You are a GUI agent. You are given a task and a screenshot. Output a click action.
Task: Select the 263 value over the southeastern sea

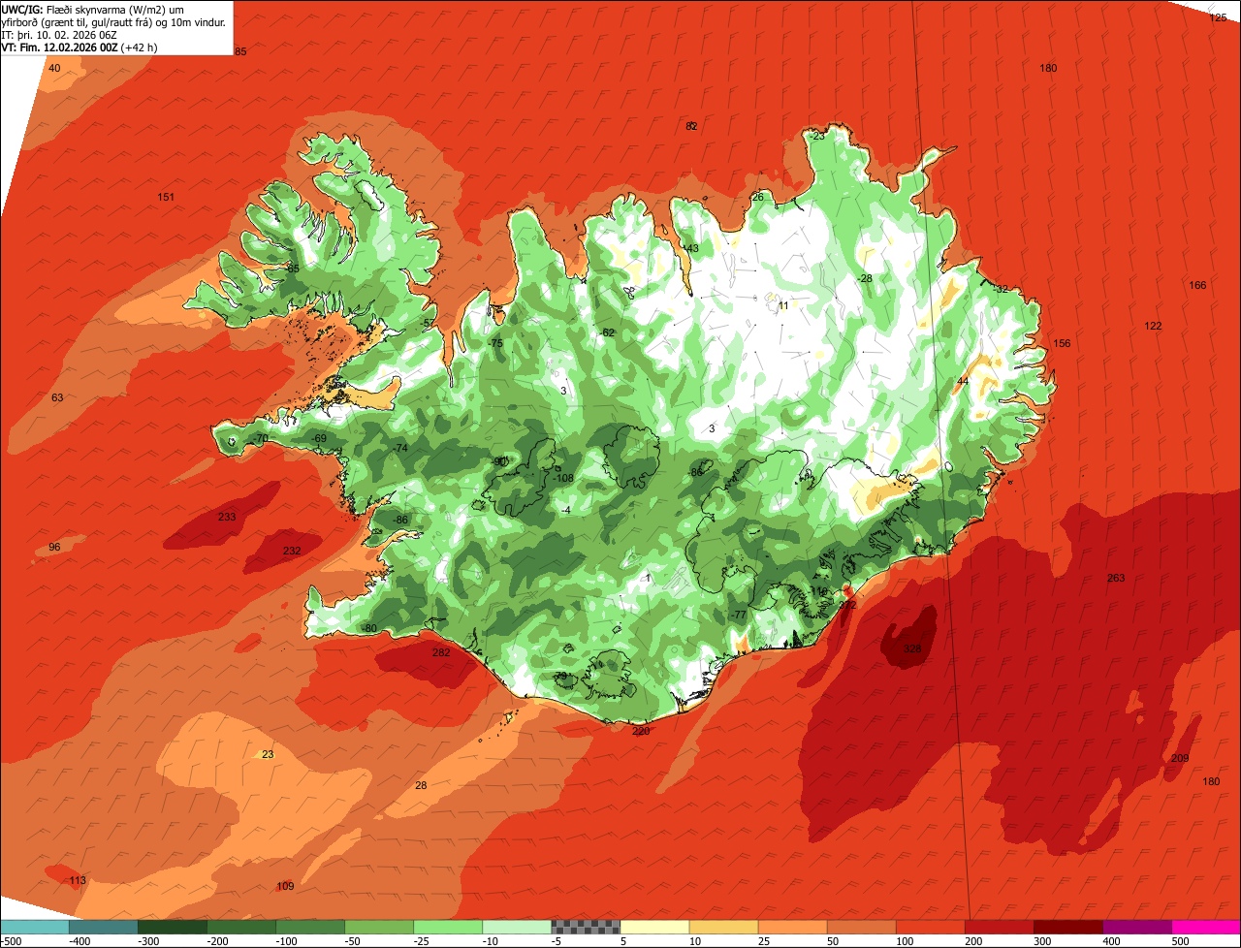pyautogui.click(x=1116, y=578)
